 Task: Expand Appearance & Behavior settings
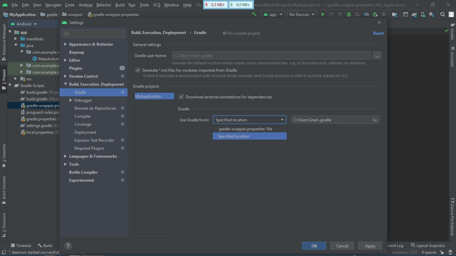[65, 45]
